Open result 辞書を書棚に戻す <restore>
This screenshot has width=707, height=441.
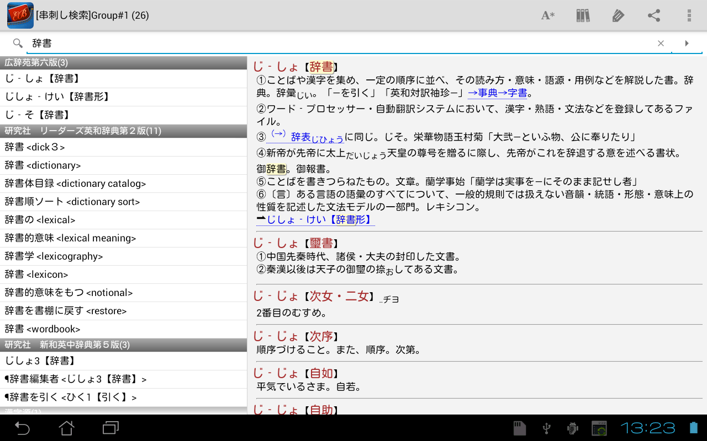point(123,311)
